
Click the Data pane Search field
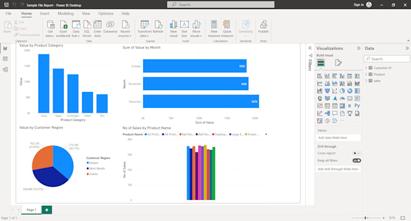tap(387, 59)
